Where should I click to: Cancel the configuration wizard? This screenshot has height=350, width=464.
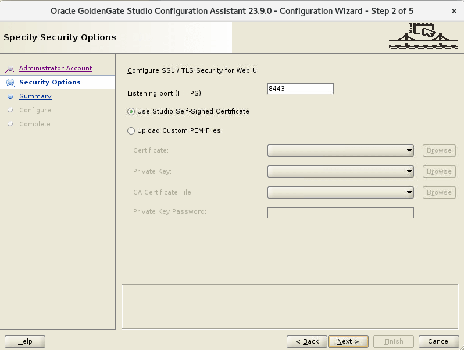(439, 341)
